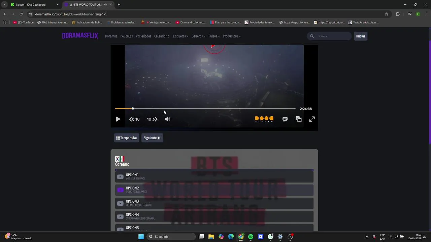This screenshot has height=242, width=431.
Task: Open the Doramas menu item
Action: coord(111,36)
